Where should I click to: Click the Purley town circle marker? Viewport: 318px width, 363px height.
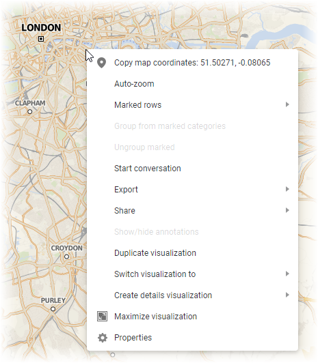click(53, 309)
